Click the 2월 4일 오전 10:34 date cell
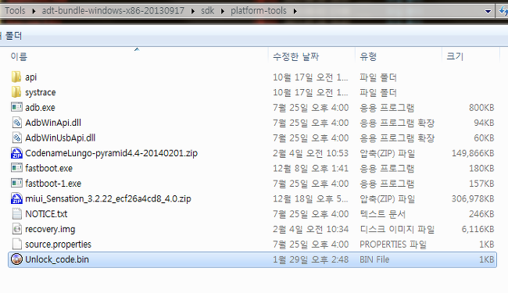Viewport: 508px width, 293px height. (311, 229)
